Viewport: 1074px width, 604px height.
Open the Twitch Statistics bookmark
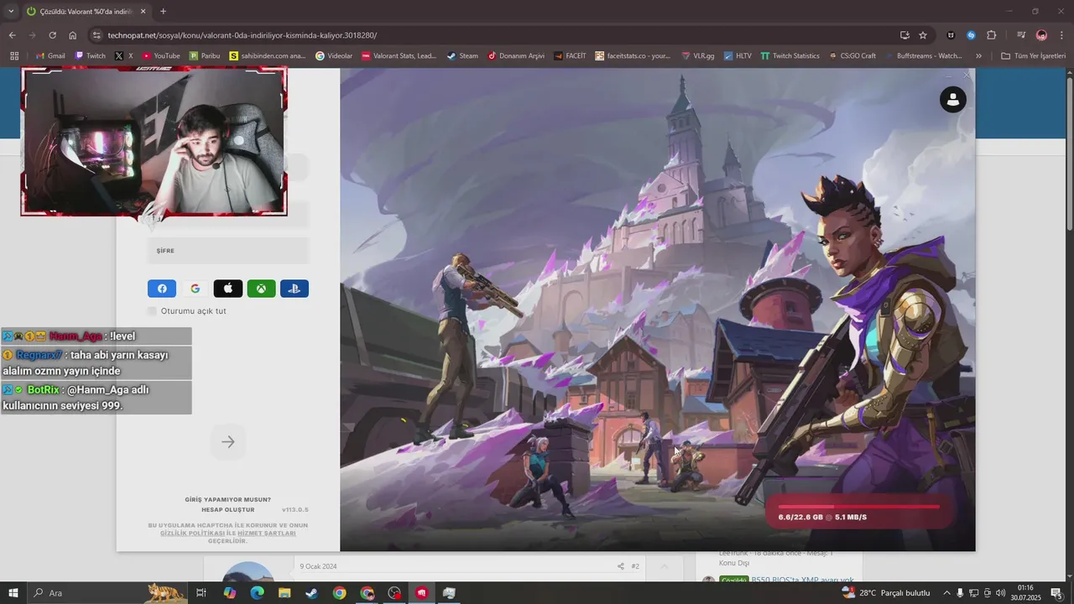[790, 56]
